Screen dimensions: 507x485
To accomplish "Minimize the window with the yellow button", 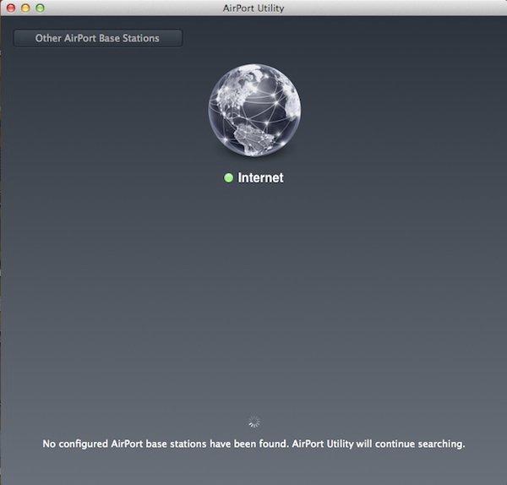I will [x=25, y=8].
